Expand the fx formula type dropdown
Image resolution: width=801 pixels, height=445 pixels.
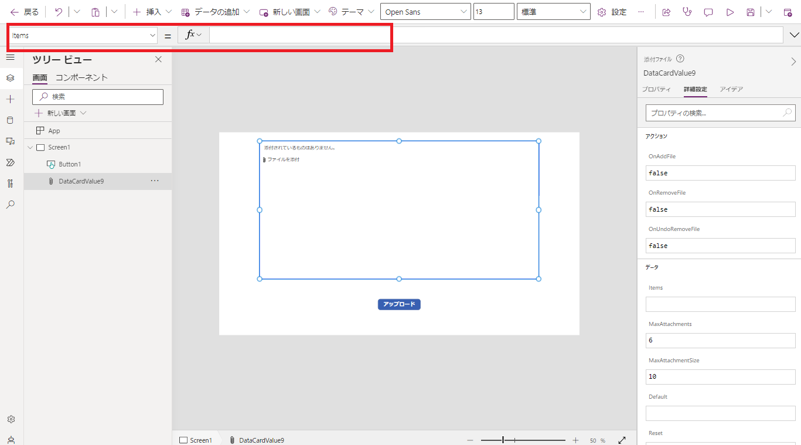[x=193, y=35]
